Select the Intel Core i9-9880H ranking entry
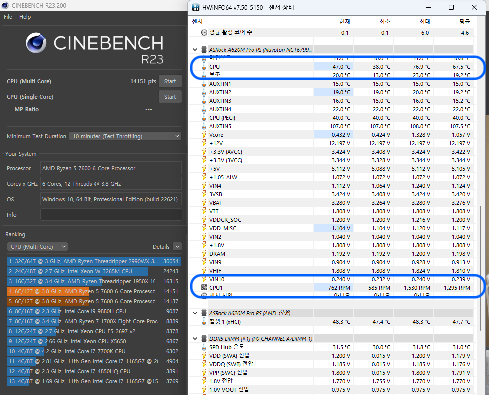The width and height of the screenshot is (489, 395). [94, 311]
